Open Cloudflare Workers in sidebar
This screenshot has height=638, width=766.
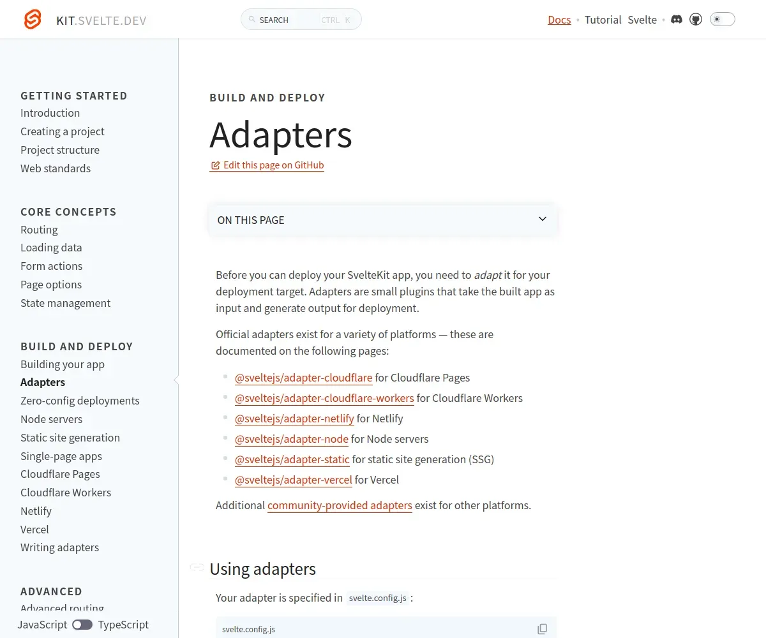(66, 493)
